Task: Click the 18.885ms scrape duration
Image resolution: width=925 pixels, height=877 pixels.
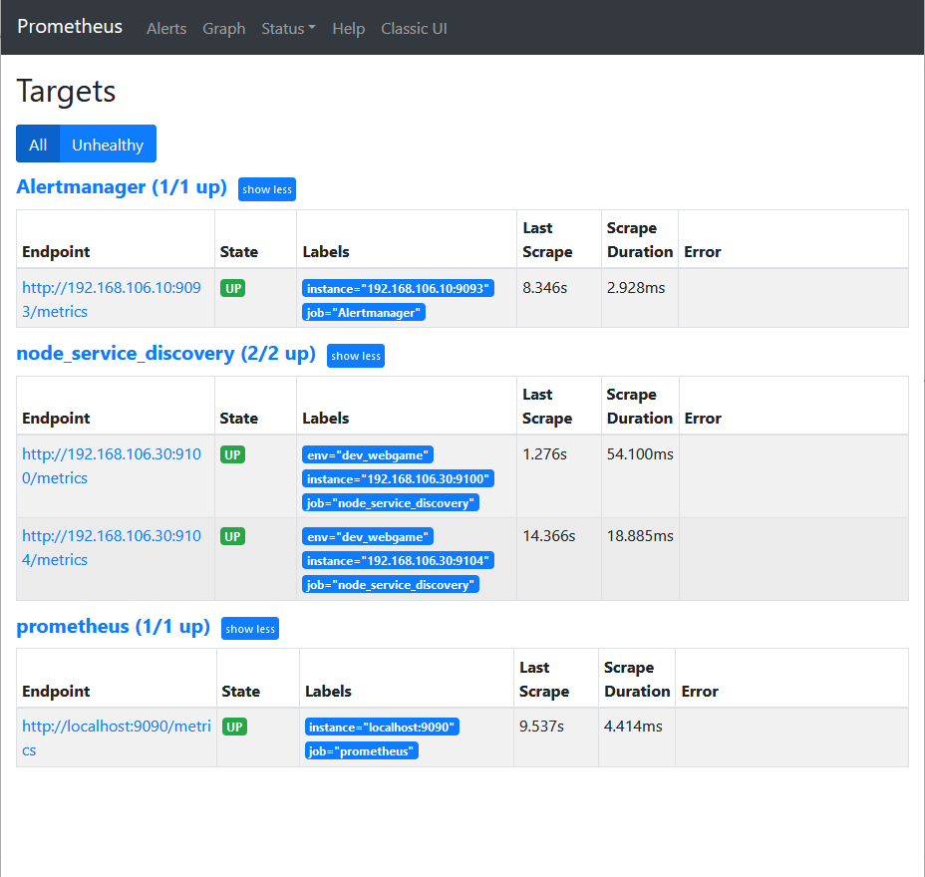Action: (x=640, y=536)
